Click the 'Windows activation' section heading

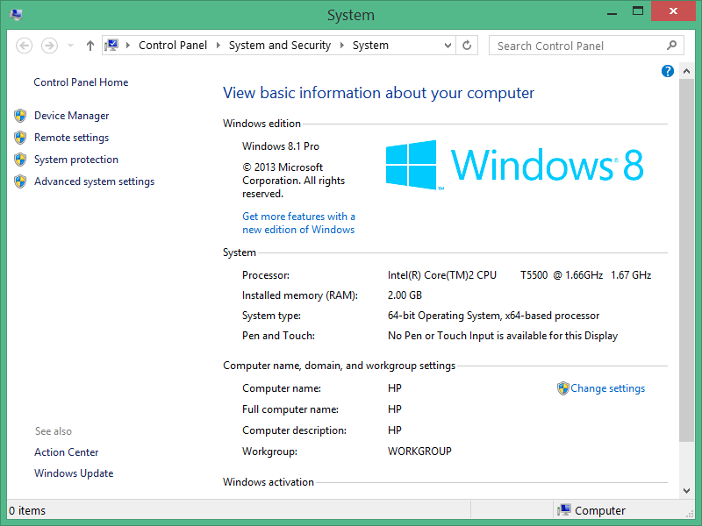(x=269, y=482)
